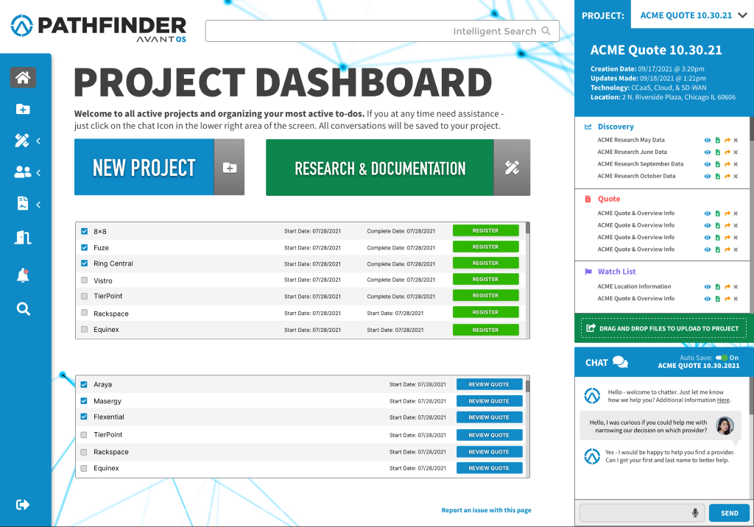754x527 pixels.
Task: Uncheck the Flexential checkbox
Action: tap(84, 417)
